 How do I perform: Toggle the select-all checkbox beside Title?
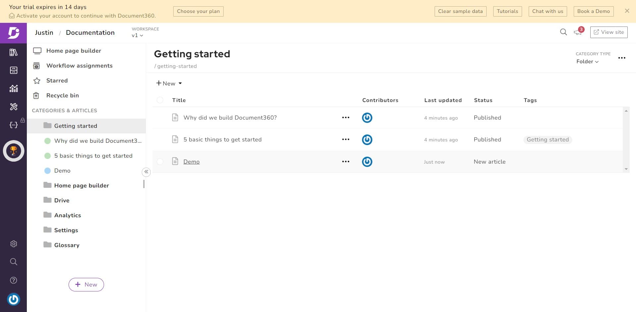coord(160,100)
